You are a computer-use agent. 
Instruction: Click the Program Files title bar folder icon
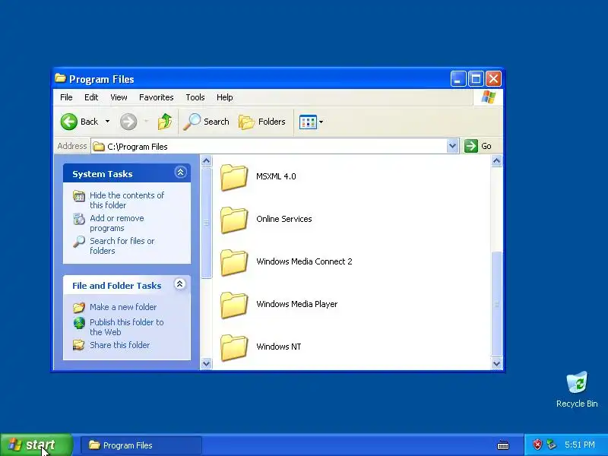(60, 78)
